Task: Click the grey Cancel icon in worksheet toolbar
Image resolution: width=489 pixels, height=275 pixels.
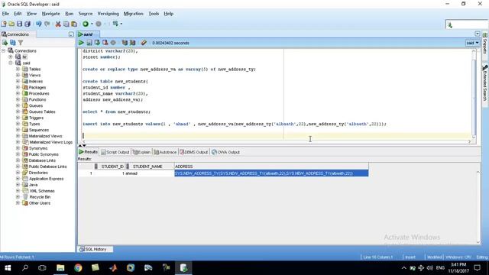Action: click(113, 43)
